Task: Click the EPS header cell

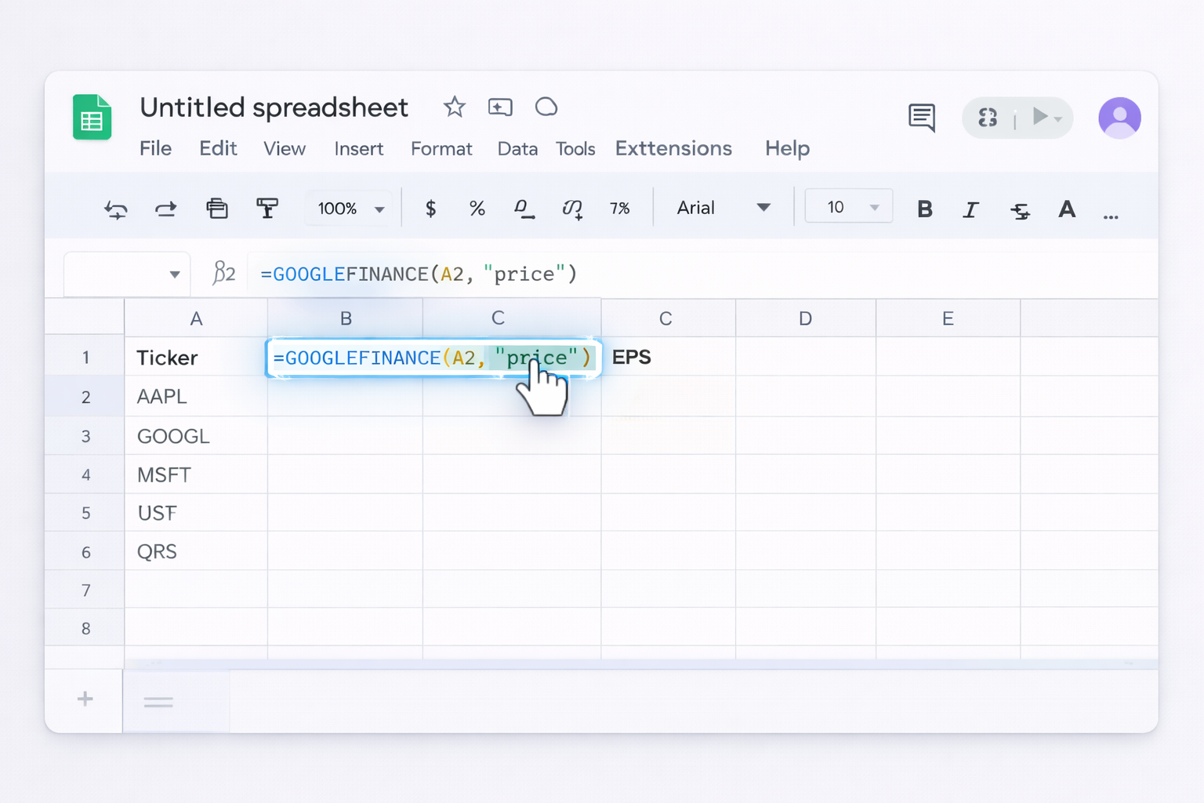Action: click(669, 358)
